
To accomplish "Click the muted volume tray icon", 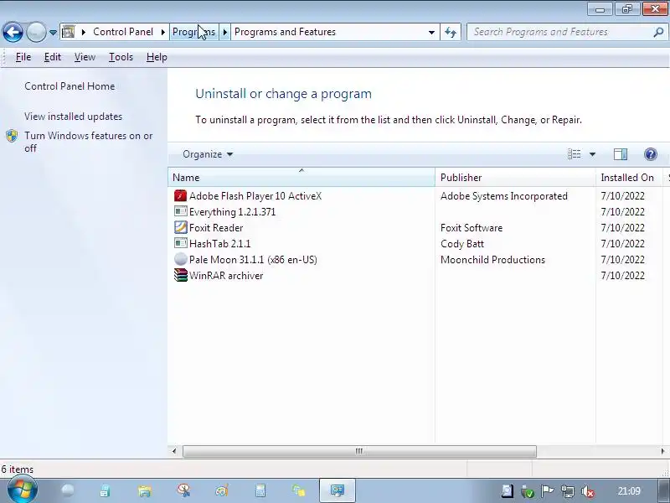I will click(588, 491).
